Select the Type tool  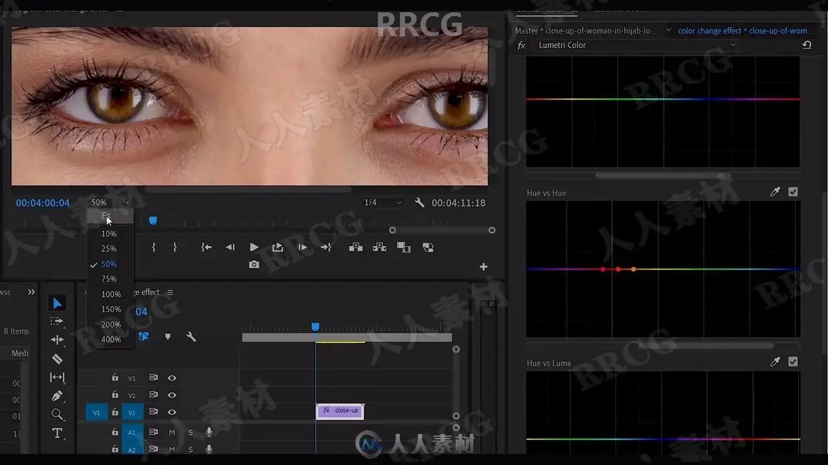[x=58, y=433]
